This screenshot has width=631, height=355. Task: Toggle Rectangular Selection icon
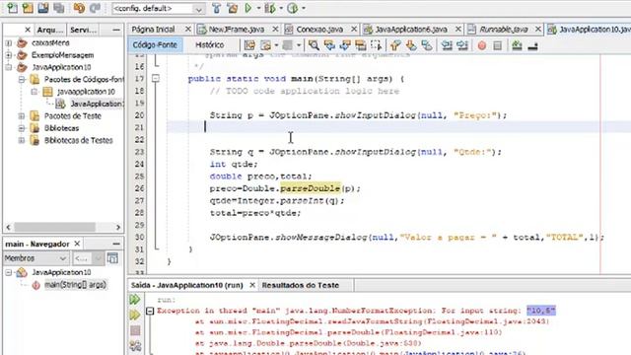pos(377,45)
